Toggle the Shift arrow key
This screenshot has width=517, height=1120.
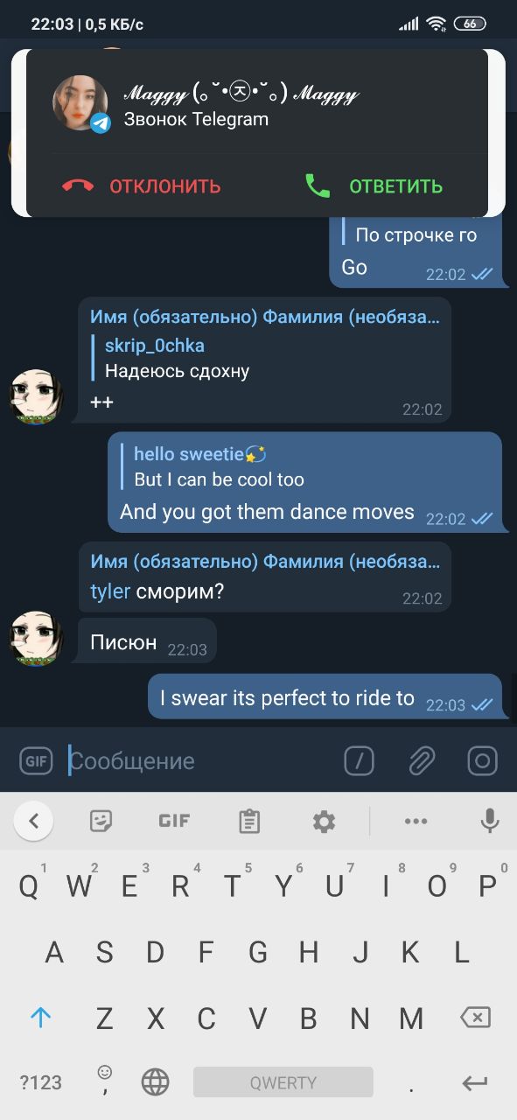click(41, 1017)
